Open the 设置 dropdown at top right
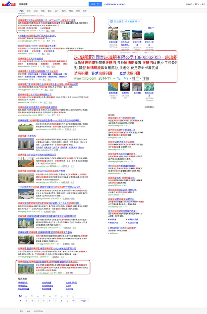 197,4
